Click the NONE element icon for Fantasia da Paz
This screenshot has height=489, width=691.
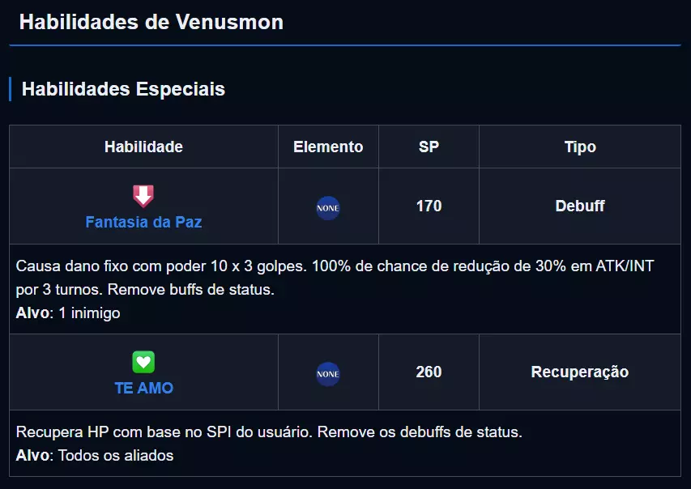pyautogui.click(x=328, y=208)
